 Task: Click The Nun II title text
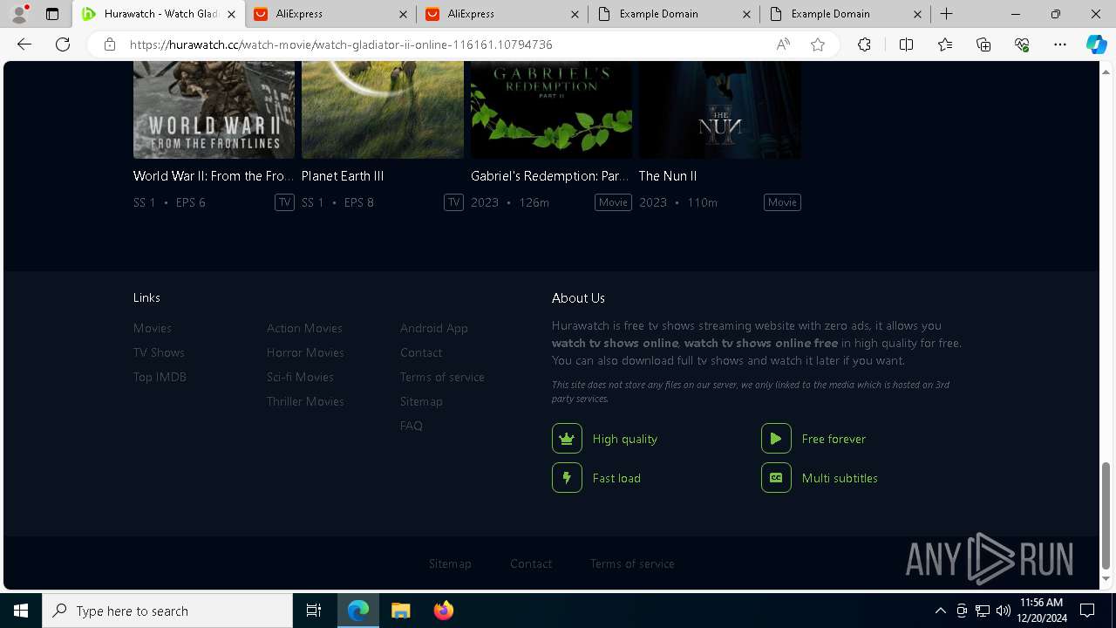[x=668, y=175]
